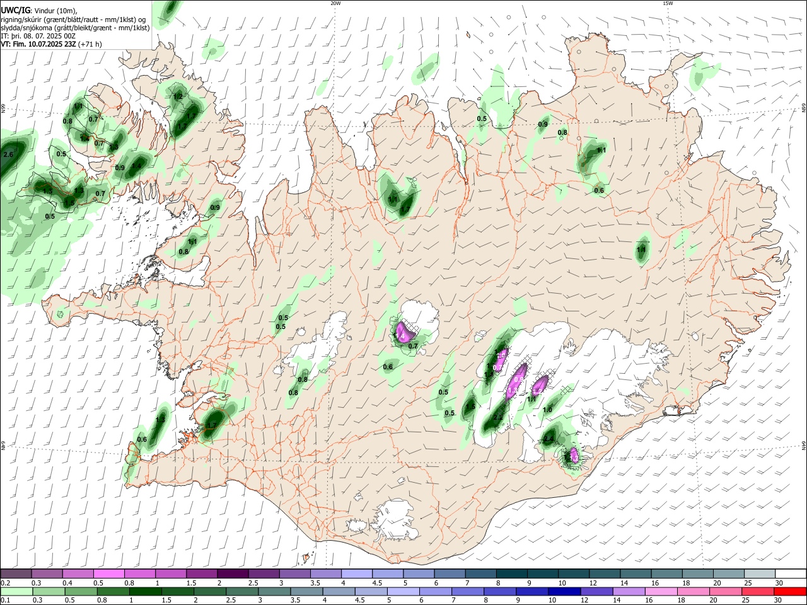
Task: Pick the mauve 0.2 snow legend swatch
Action: (x=16, y=573)
